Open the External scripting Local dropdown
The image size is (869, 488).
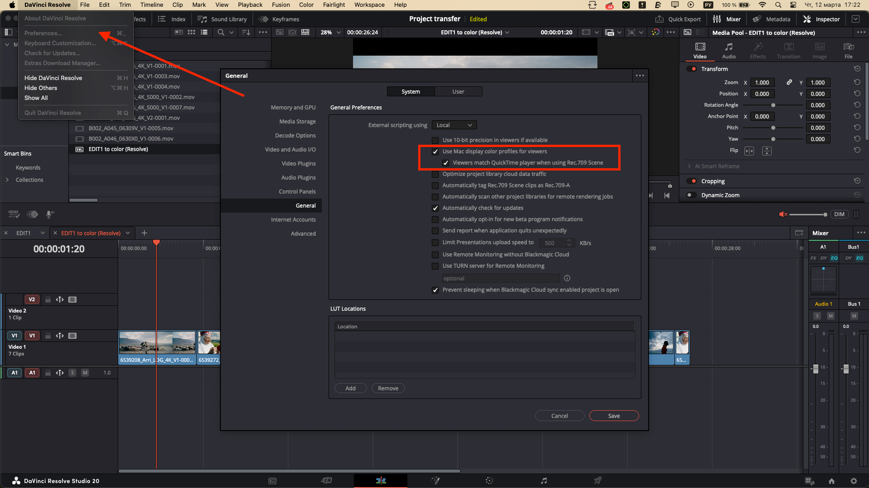(454, 125)
